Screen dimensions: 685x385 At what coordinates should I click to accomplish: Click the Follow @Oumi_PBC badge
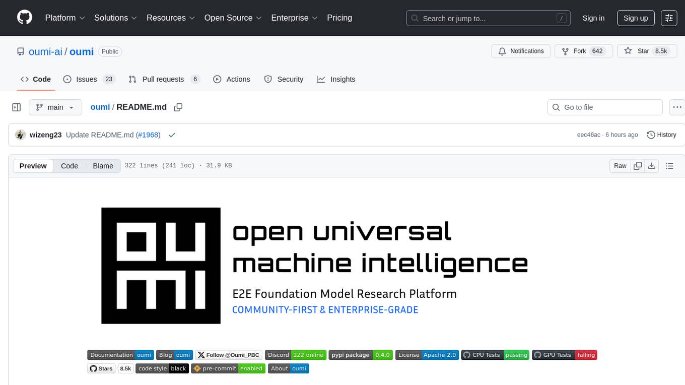click(229, 355)
